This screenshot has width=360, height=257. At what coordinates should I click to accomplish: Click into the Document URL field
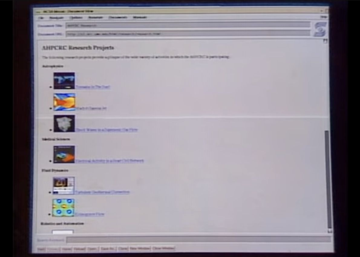click(188, 34)
